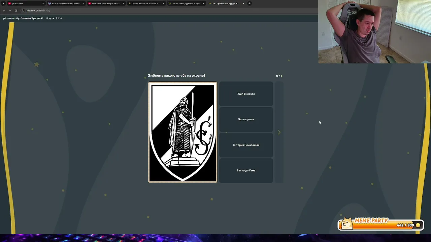Open the Search Results for 'football' tab

[x=146, y=3]
